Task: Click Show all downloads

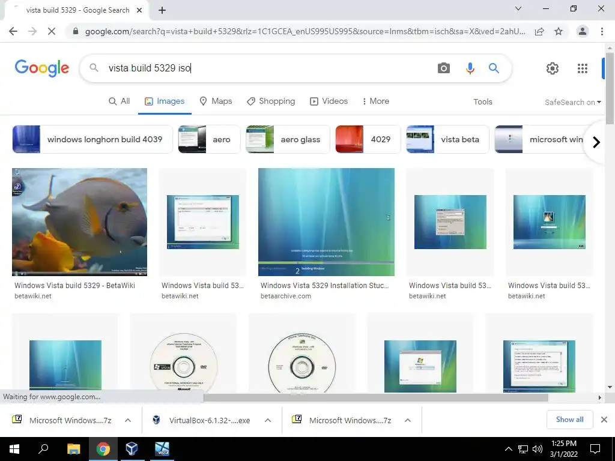Action: click(569, 420)
